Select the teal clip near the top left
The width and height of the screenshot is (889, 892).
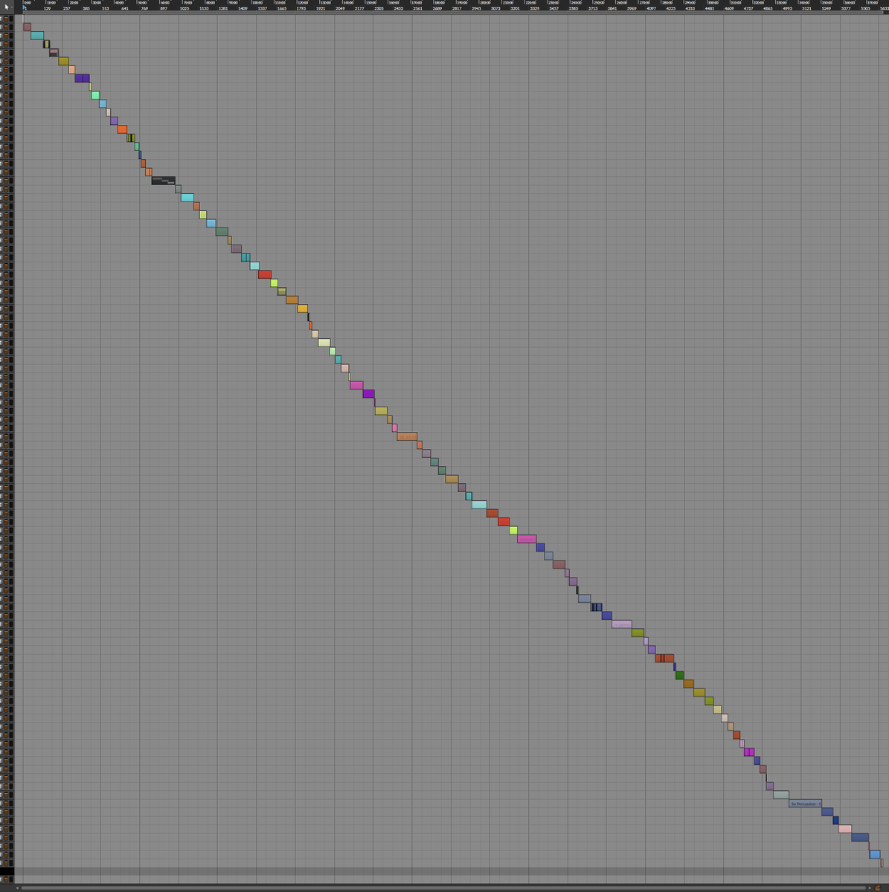click(37, 35)
